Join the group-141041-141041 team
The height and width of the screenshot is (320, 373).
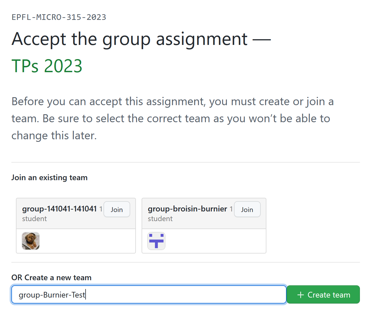coord(117,209)
